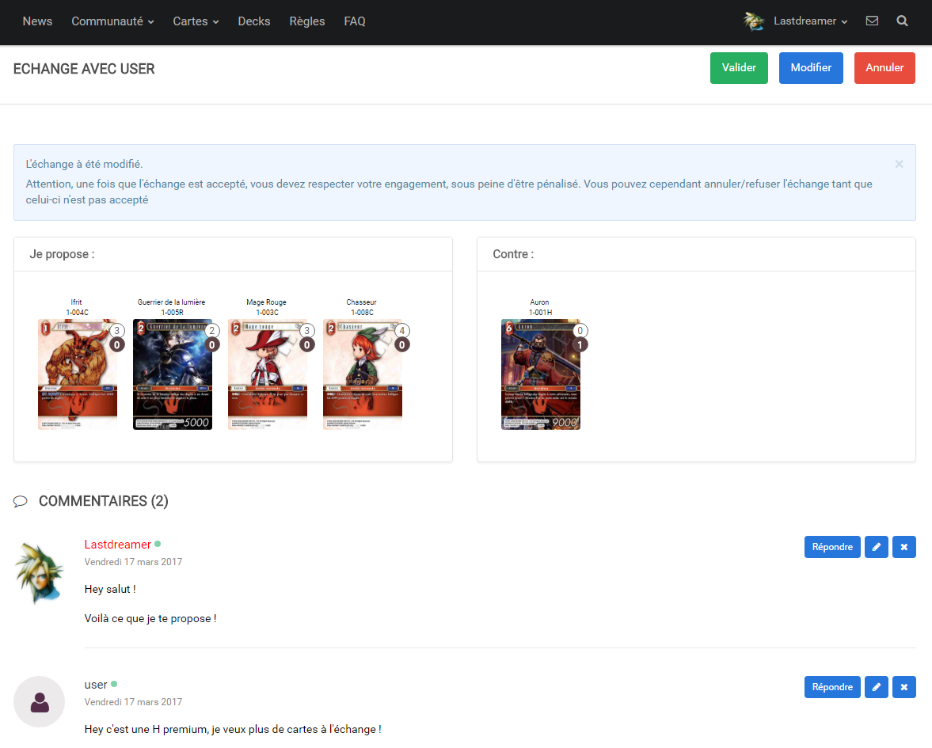Click the "Hey salut !" comment text
This screenshot has width=932, height=748.
tap(110, 590)
